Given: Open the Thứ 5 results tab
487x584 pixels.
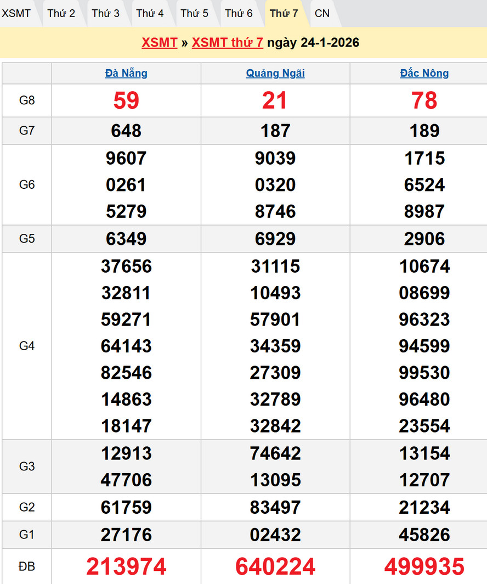Looking at the screenshot, I should tap(194, 13).
